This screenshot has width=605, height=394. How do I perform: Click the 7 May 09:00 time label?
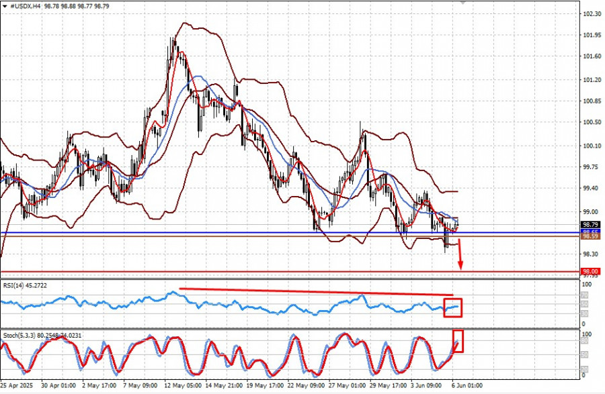pos(140,385)
